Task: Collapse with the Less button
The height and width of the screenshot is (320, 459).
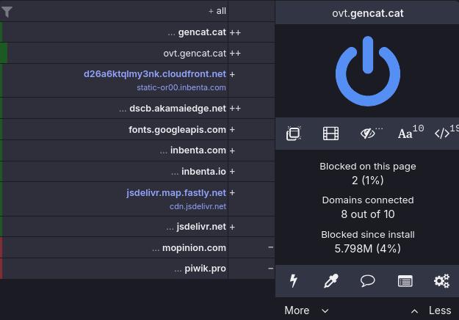Action: (x=431, y=310)
